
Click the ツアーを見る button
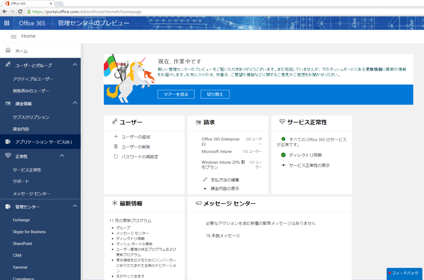click(176, 94)
